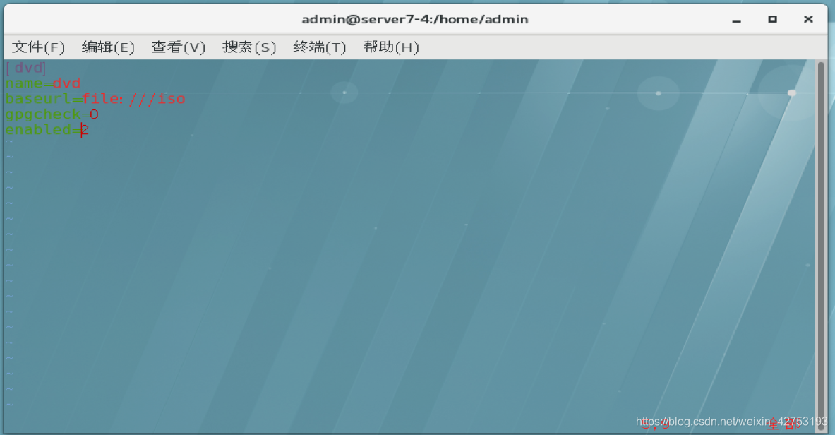Open the 查看(V) menu
Image resolution: width=835 pixels, height=435 pixels.
coord(178,47)
